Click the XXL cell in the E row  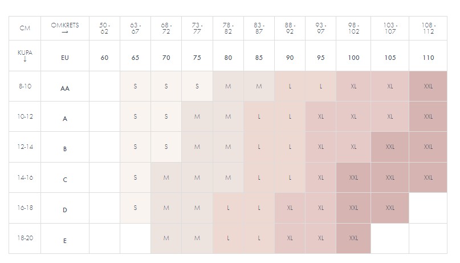point(353,238)
